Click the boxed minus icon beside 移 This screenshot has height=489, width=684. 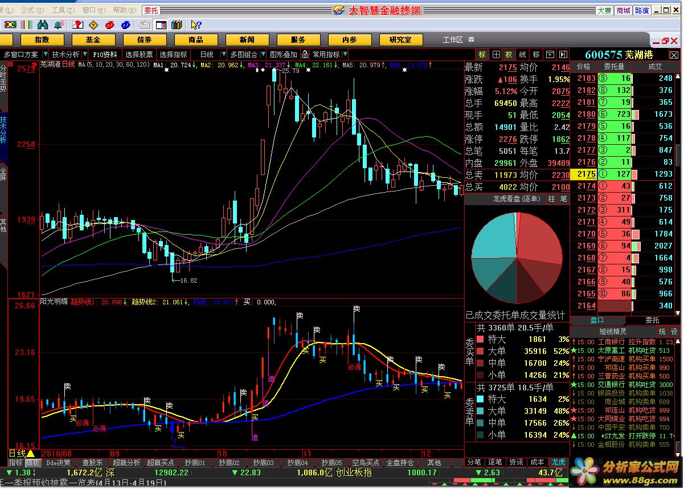550,55
